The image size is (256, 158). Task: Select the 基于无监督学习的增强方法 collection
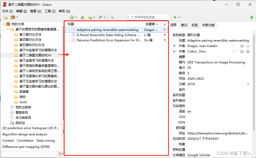coord(38,81)
